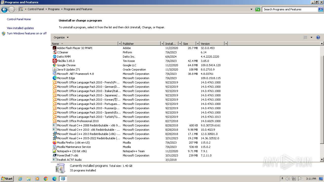Click the Visual C++ 2008 Redistributable icon

[54, 125]
